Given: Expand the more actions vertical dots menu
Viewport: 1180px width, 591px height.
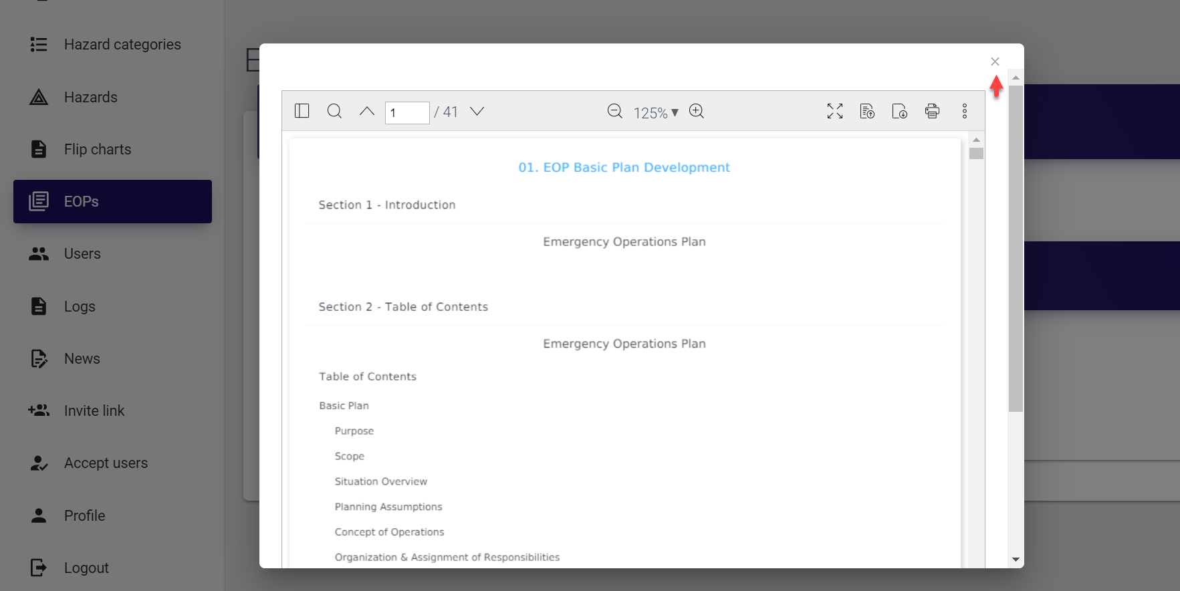Looking at the screenshot, I should [x=964, y=111].
